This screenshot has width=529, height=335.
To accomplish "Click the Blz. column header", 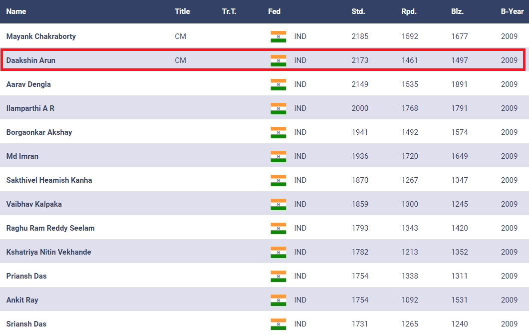I will pyautogui.click(x=457, y=11).
